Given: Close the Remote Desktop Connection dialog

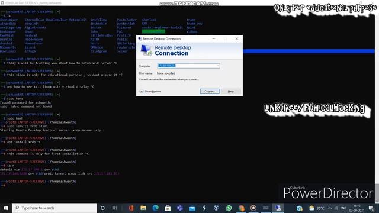Looking at the screenshot, I should [237, 38].
